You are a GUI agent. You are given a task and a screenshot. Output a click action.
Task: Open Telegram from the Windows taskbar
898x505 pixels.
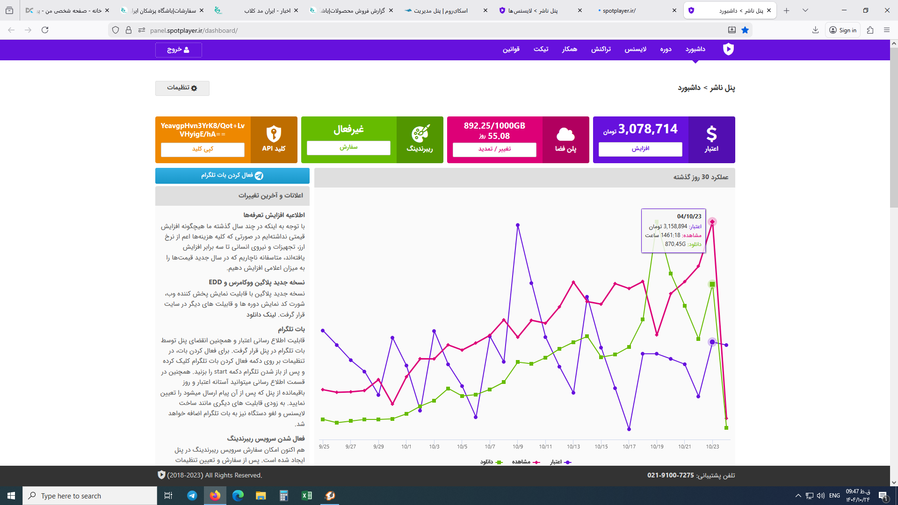[192, 496]
